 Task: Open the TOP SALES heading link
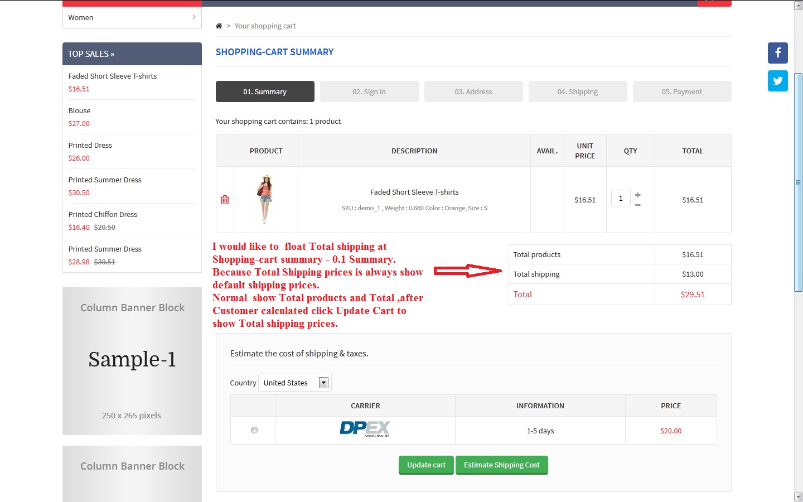[x=91, y=54]
